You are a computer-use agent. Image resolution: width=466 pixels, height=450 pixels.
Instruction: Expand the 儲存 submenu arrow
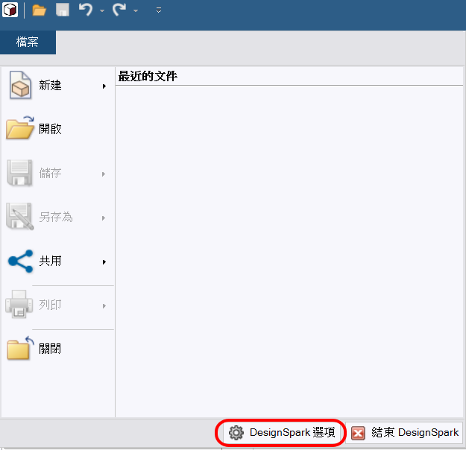[x=104, y=174]
